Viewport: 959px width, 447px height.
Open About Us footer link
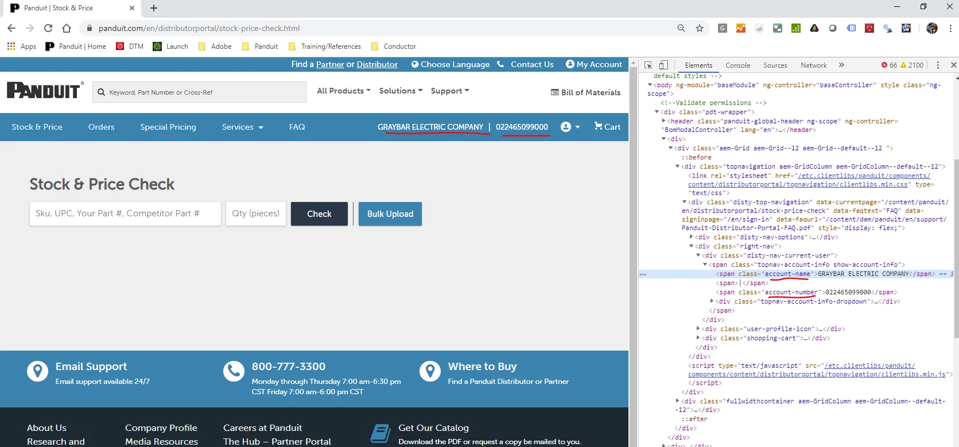pyautogui.click(x=46, y=428)
